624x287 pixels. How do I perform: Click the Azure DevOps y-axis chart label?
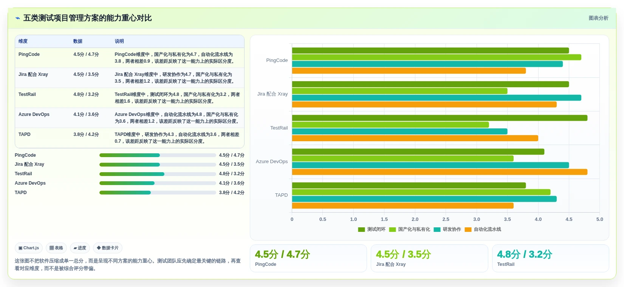point(272,162)
